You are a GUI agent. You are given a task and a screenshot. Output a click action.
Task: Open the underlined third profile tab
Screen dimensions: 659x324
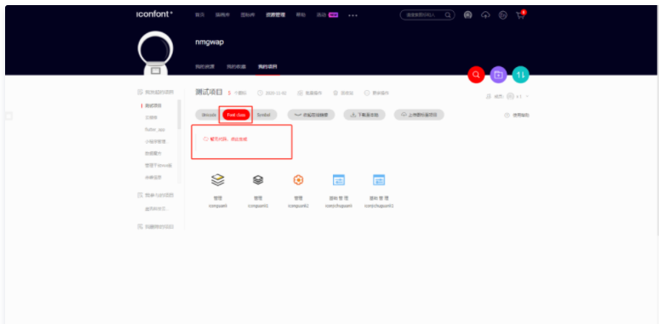pyautogui.click(x=267, y=66)
